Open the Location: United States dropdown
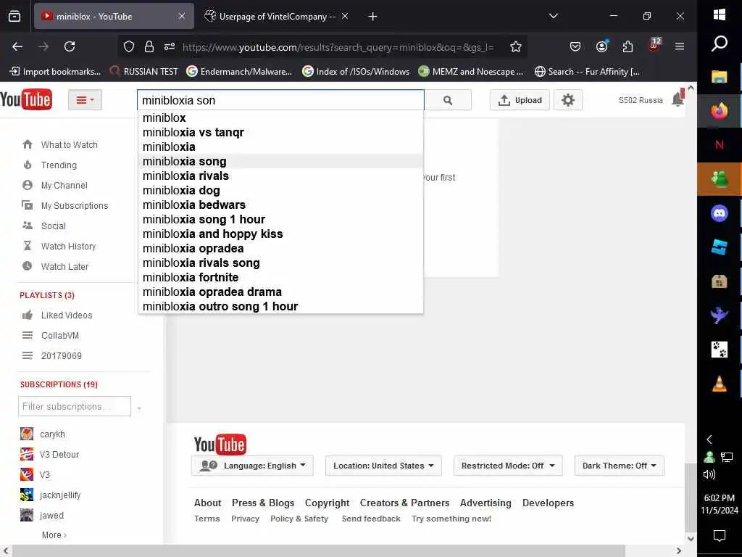The height and width of the screenshot is (557, 742). (x=383, y=466)
